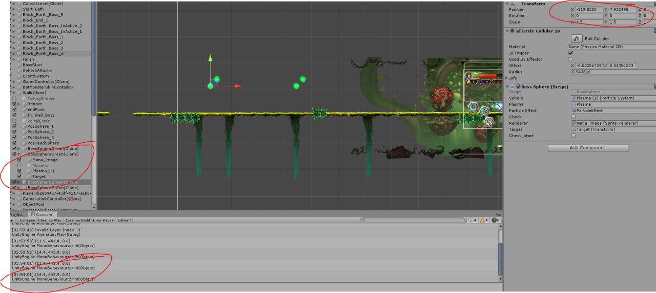The height and width of the screenshot is (293, 656).
Task: Disable the Circle Collider 2D component checkbox
Action: (518, 31)
